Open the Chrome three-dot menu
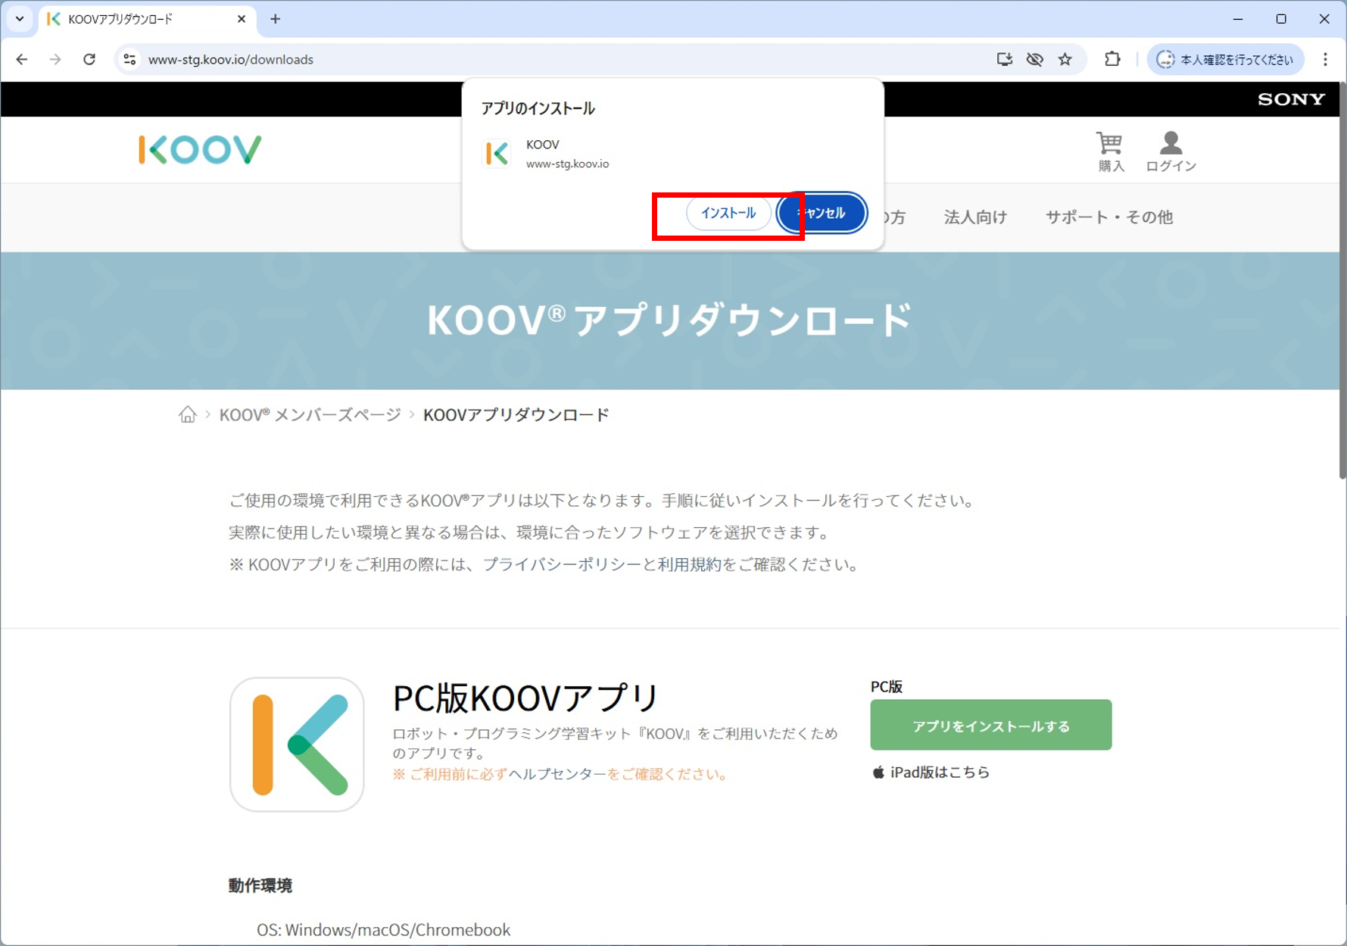Screen dimensions: 1347x946 [1325, 60]
